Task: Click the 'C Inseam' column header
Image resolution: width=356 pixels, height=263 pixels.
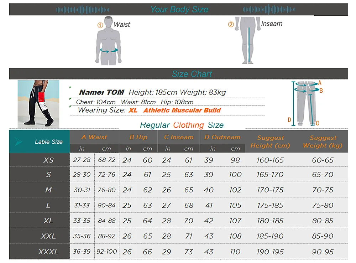Action: click(179, 137)
